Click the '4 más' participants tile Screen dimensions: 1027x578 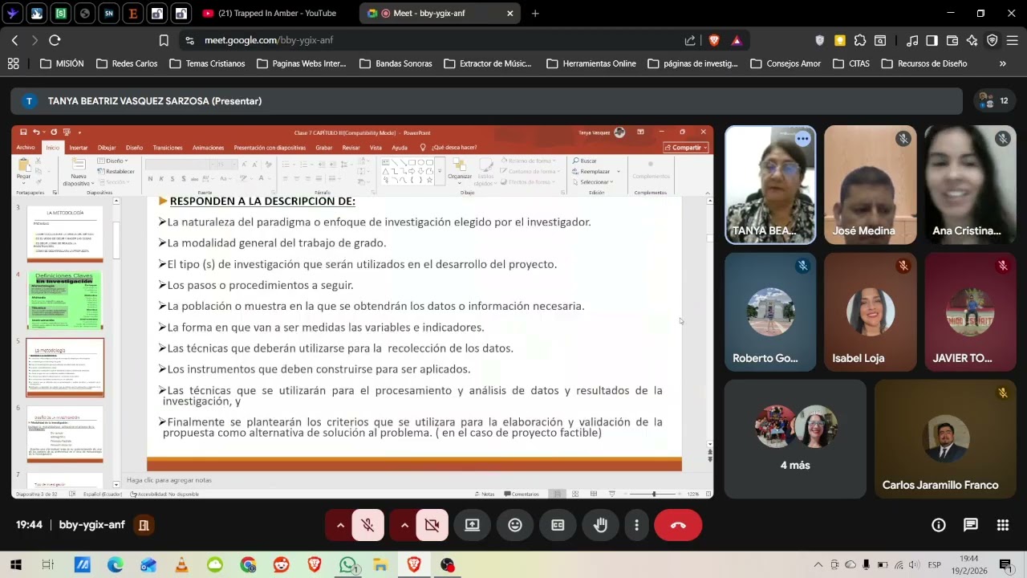(x=795, y=439)
